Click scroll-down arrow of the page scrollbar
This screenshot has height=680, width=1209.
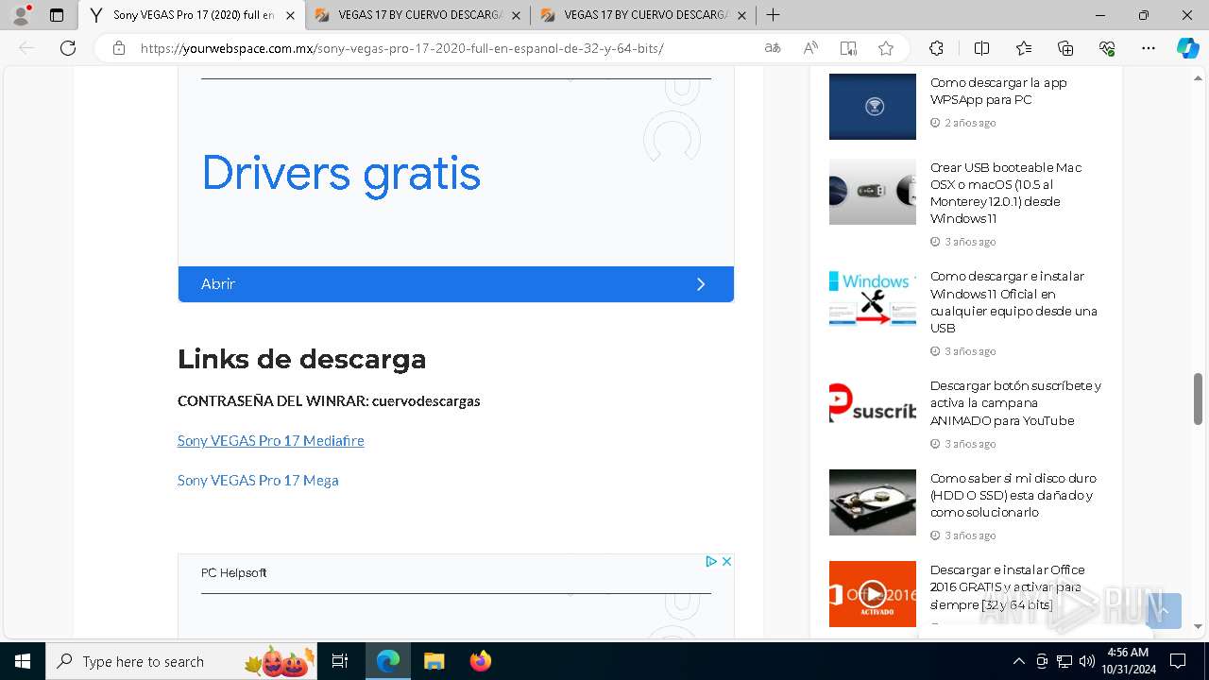(1198, 626)
